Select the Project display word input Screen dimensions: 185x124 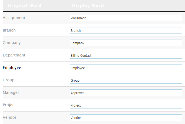click(x=126, y=105)
